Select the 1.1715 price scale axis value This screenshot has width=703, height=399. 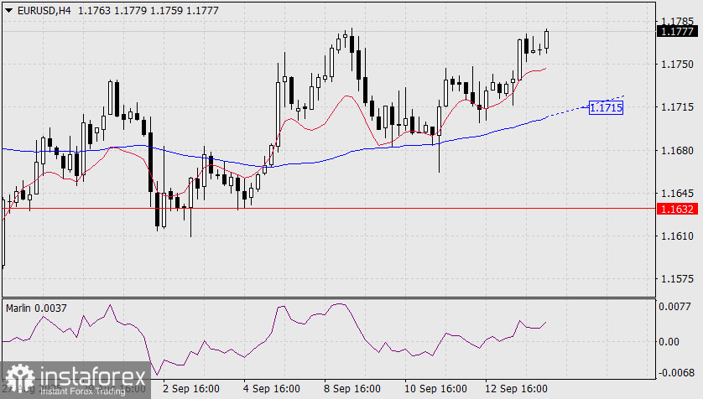(678, 107)
